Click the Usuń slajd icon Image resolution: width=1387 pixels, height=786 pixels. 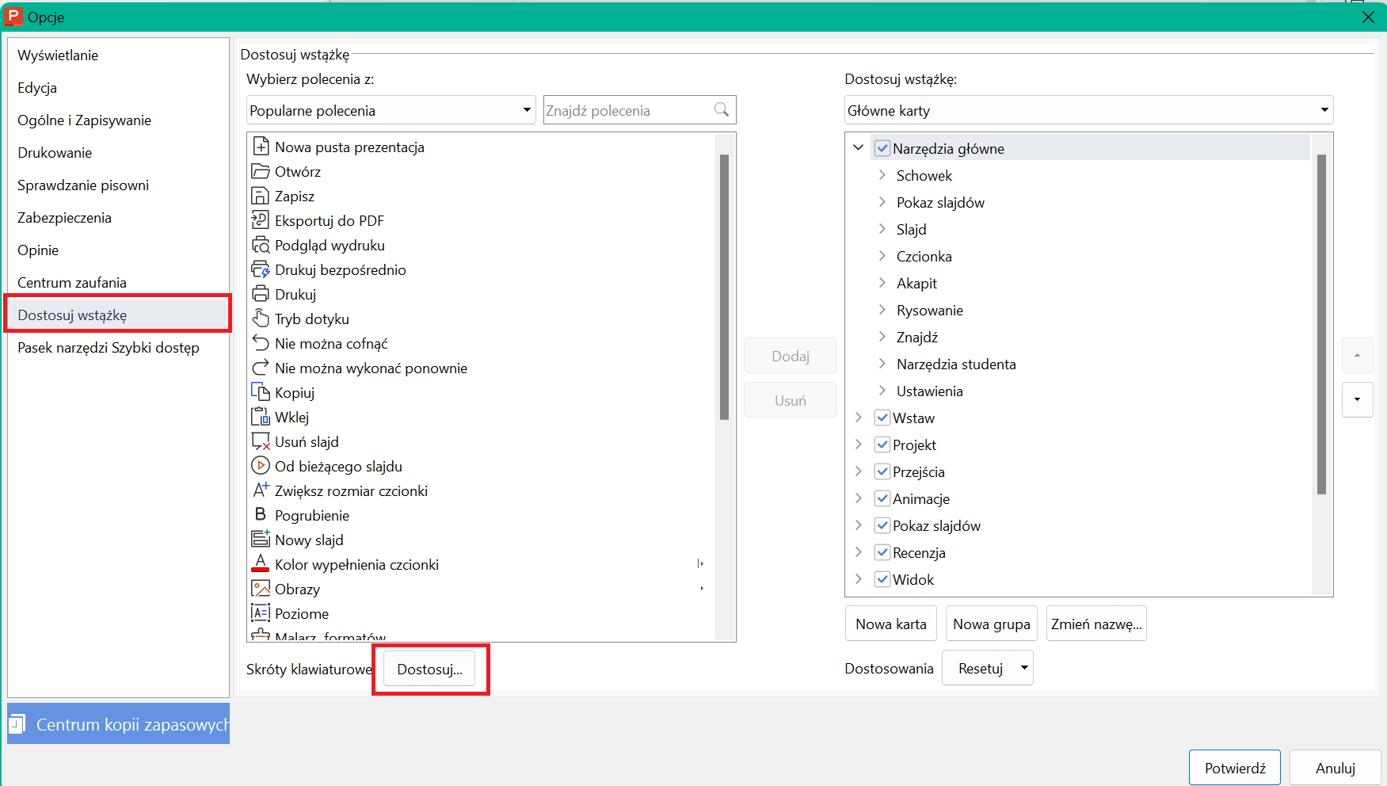click(x=260, y=441)
